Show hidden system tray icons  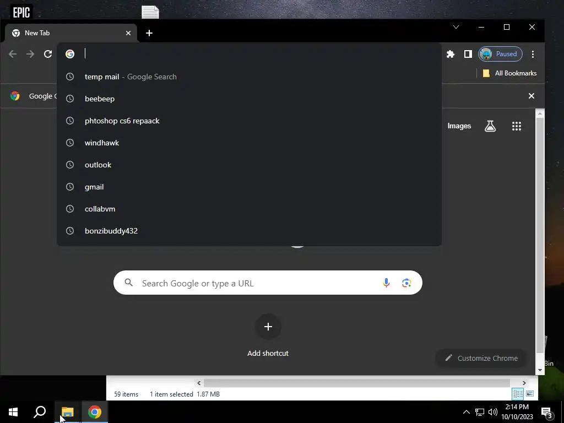[466, 412]
